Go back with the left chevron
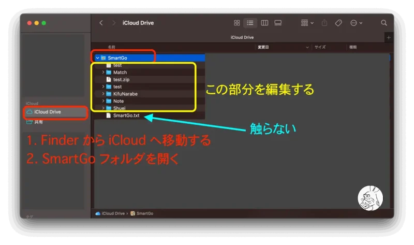This screenshot has height=245, width=414. coord(101,23)
